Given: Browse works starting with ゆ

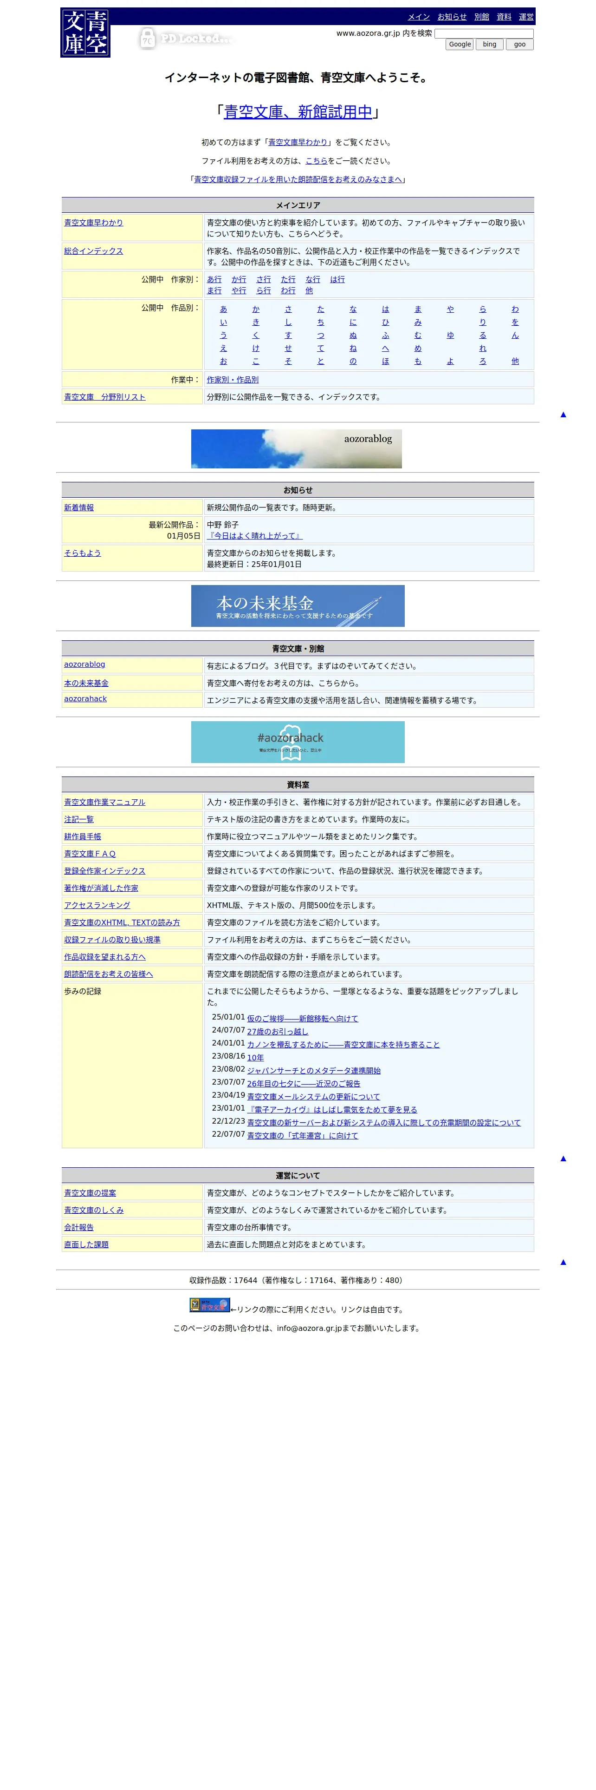Looking at the screenshot, I should tap(450, 335).
